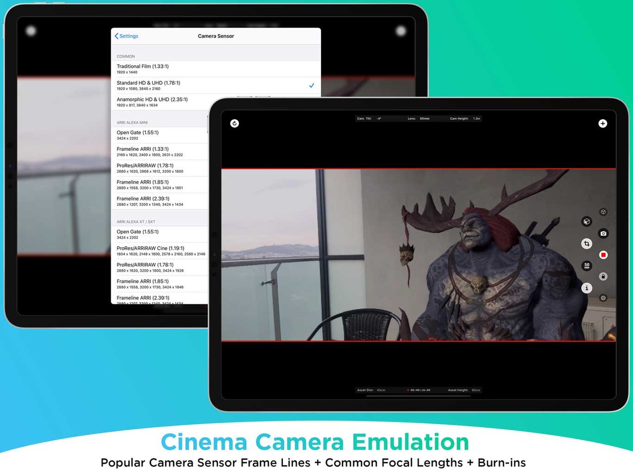
Task: Tap the camera snapshot icon
Action: (603, 234)
